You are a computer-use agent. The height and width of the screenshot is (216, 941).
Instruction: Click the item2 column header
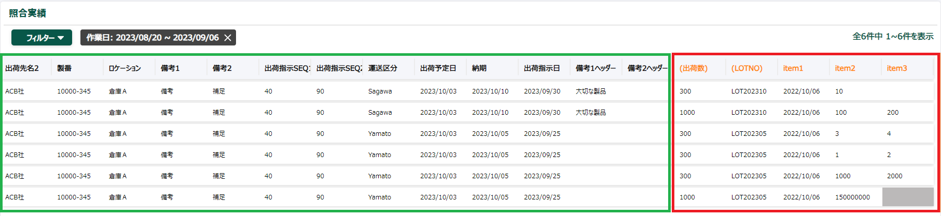845,68
